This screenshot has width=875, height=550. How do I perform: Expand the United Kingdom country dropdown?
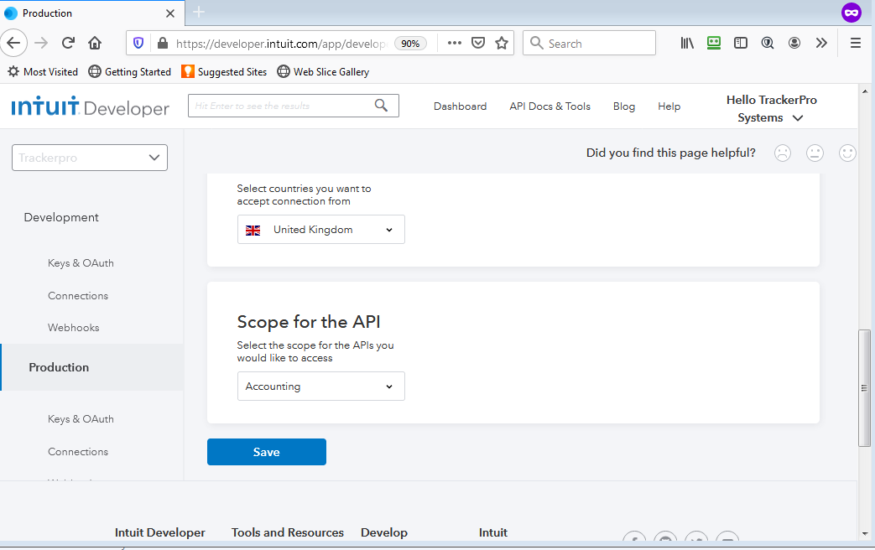[x=320, y=229]
